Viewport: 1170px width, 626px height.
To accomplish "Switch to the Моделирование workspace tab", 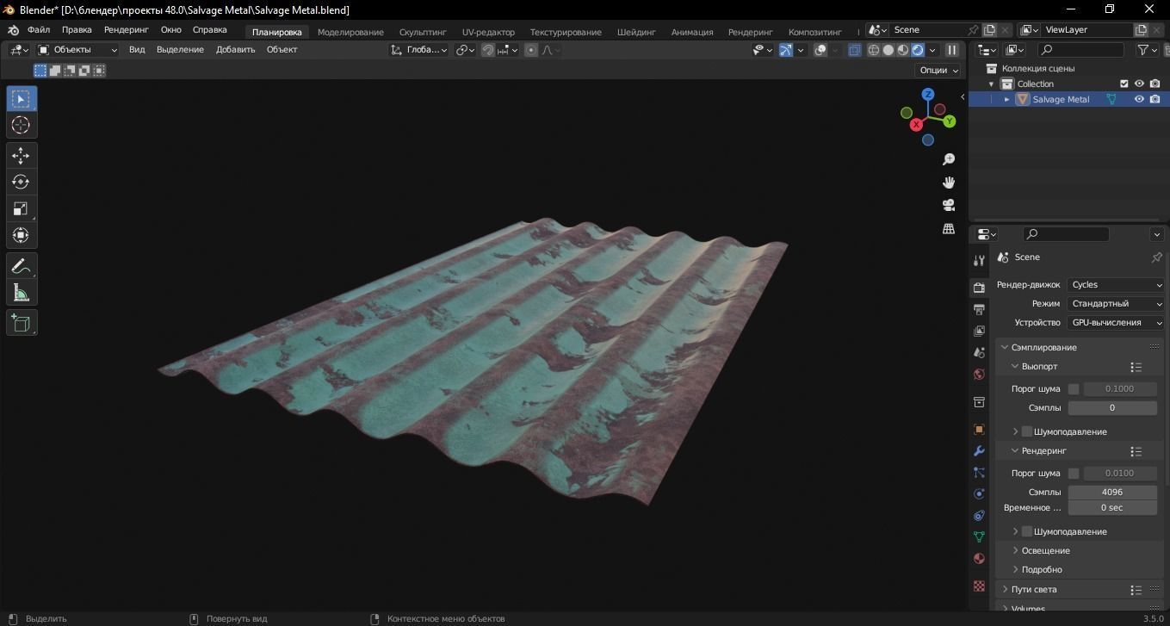I will click(x=350, y=32).
